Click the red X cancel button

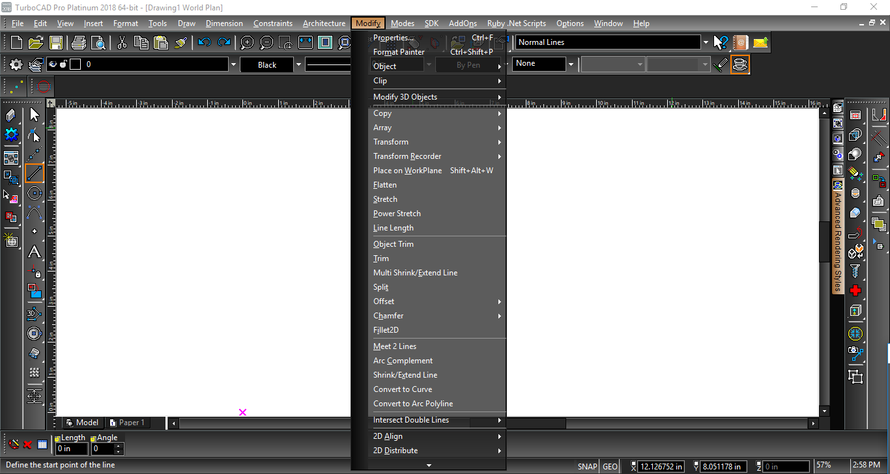[28, 445]
